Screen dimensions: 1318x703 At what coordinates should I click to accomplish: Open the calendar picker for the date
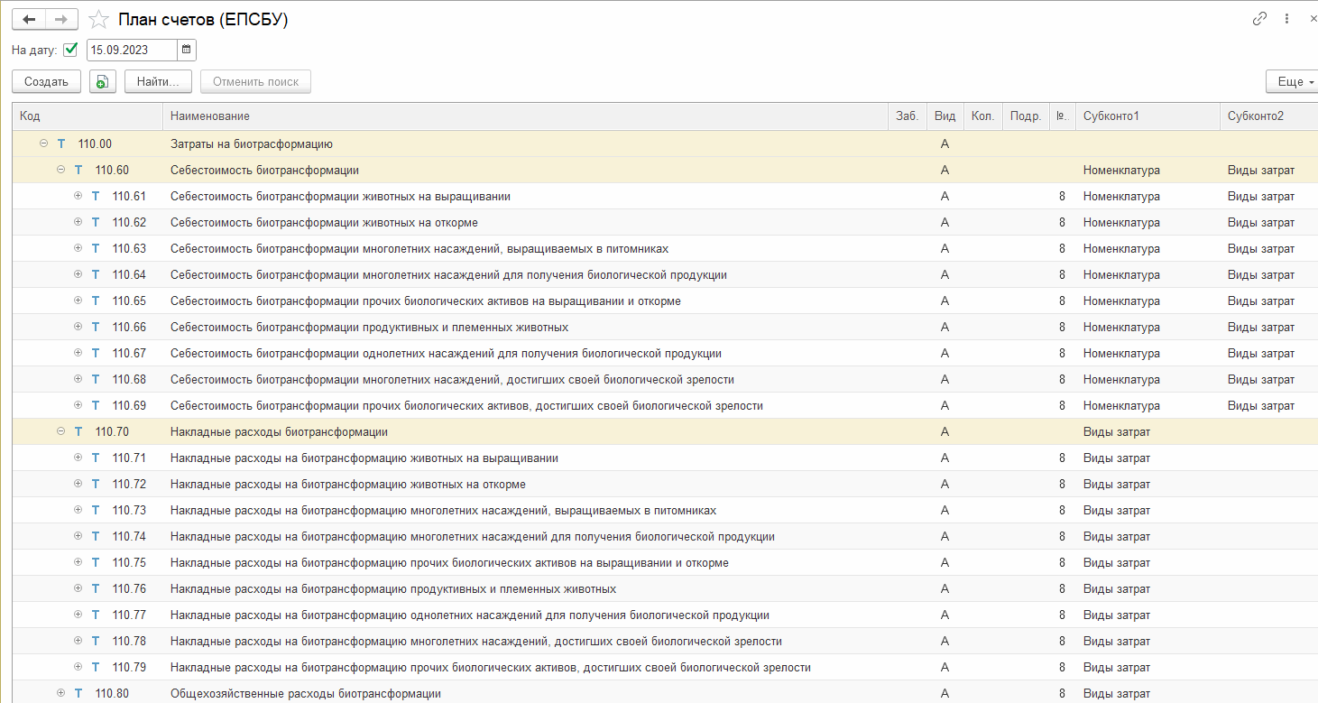coord(186,50)
